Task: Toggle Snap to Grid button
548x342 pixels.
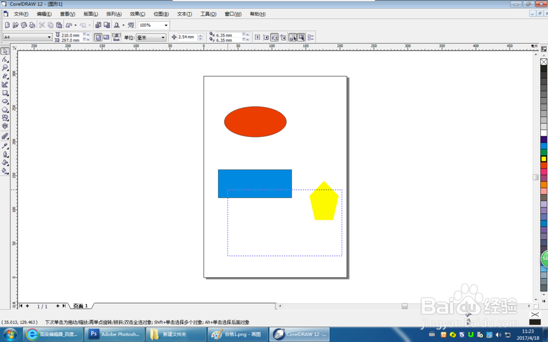Action: 258,37
